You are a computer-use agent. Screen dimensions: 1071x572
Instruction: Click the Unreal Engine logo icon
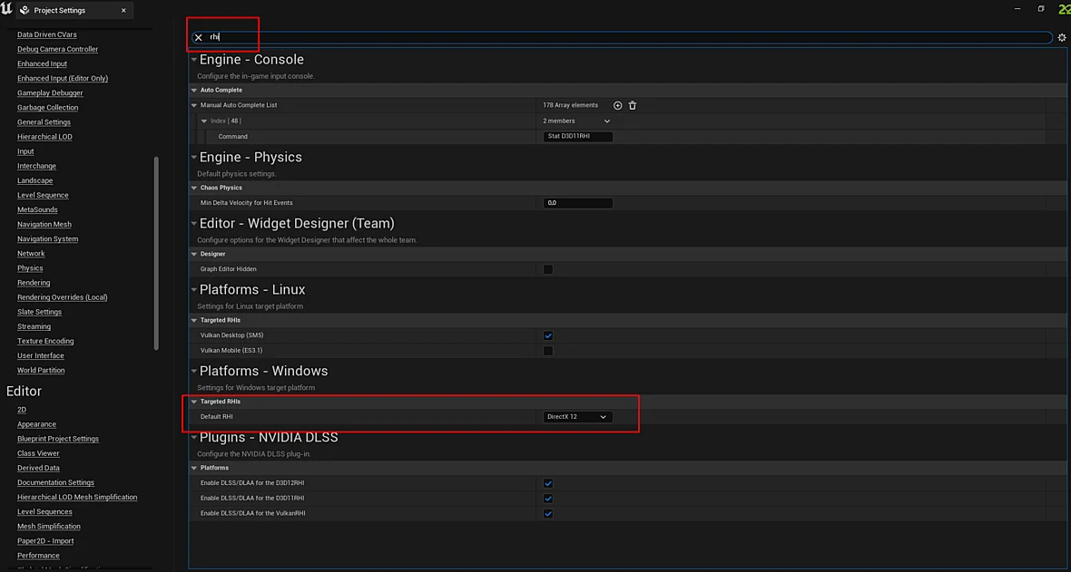click(7, 10)
